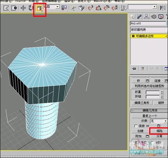Click the 创建 button
Screen dimensions: 168x158
click(140, 131)
